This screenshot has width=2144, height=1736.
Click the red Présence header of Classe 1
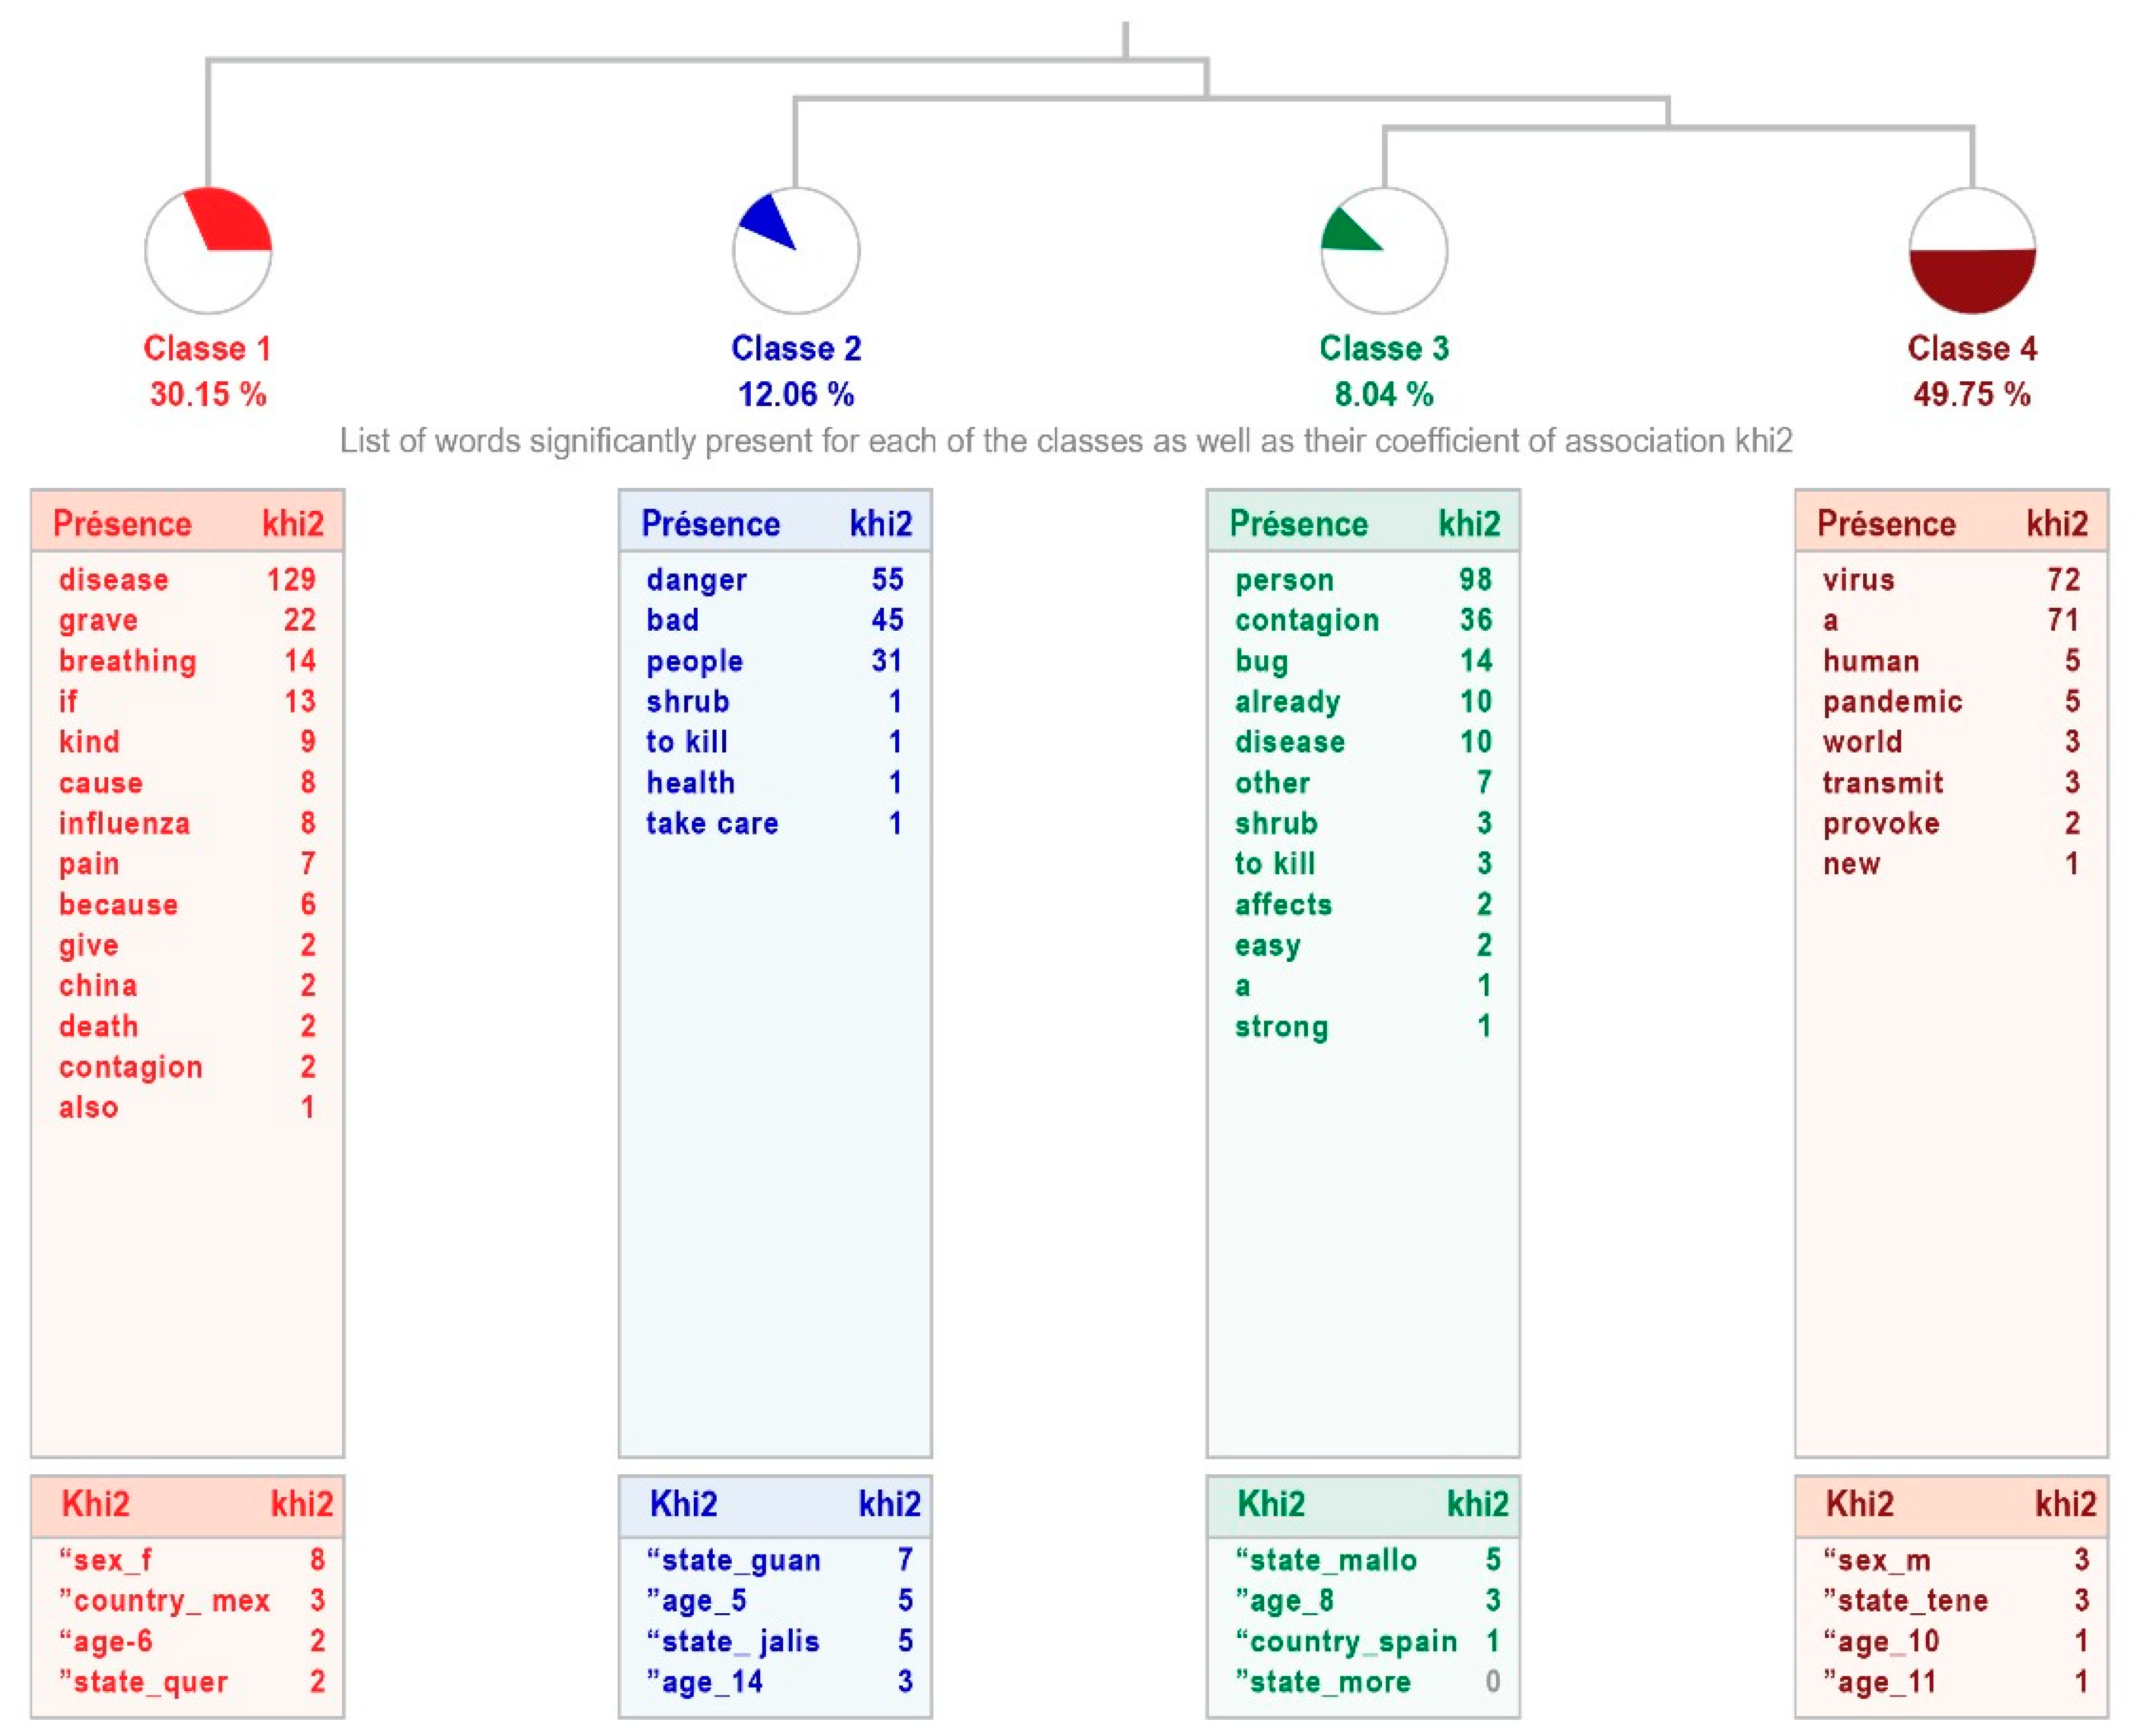coord(122,523)
